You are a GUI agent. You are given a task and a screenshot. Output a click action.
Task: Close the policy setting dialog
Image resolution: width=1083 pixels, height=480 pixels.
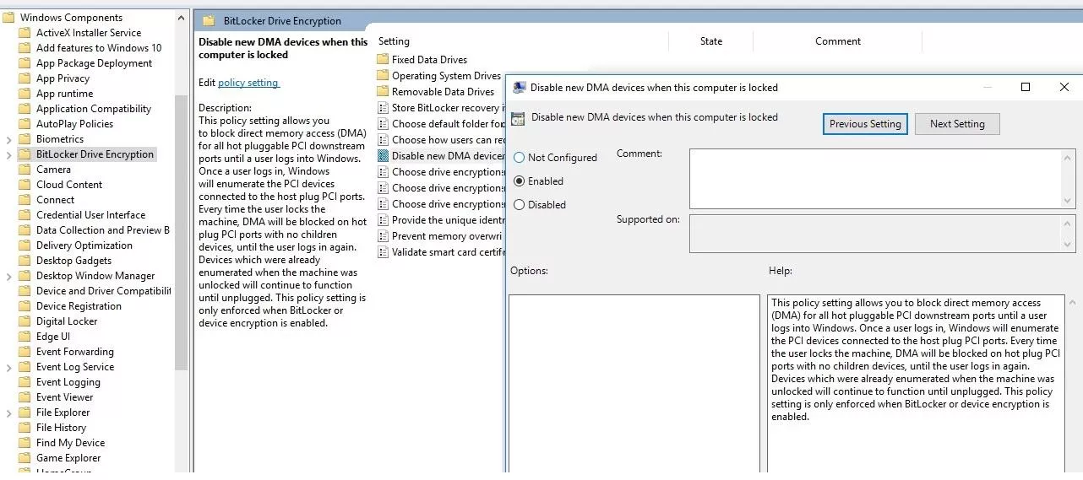coord(1064,87)
